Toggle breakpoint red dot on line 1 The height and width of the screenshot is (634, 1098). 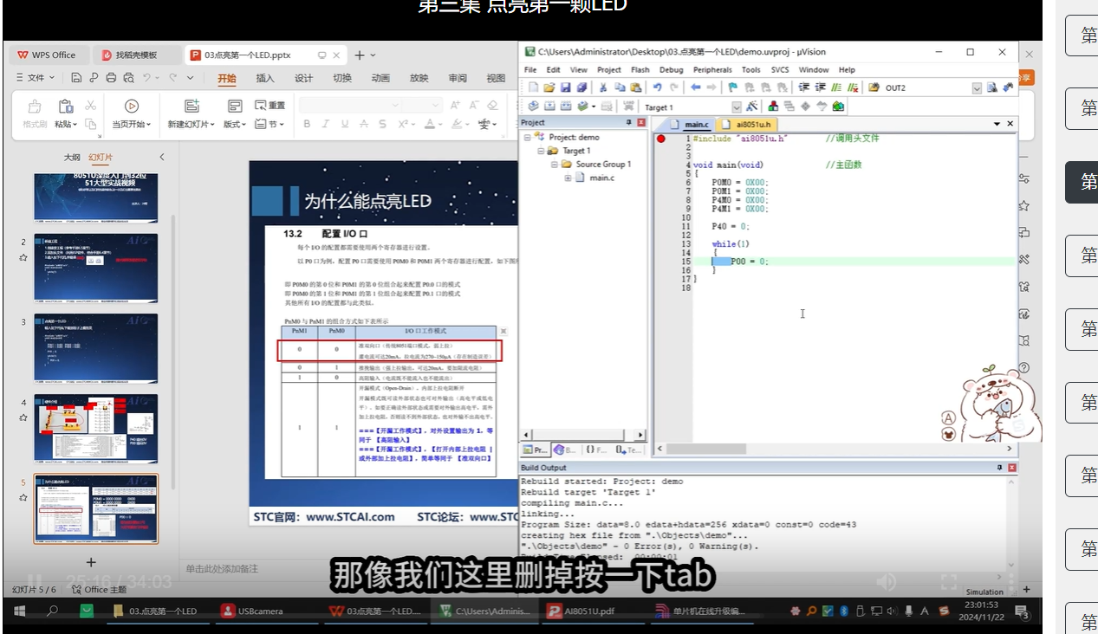click(661, 139)
